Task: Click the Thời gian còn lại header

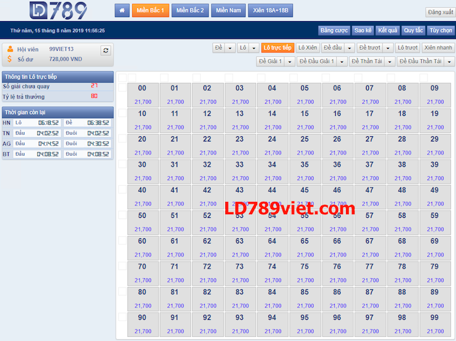Action: 58,112
